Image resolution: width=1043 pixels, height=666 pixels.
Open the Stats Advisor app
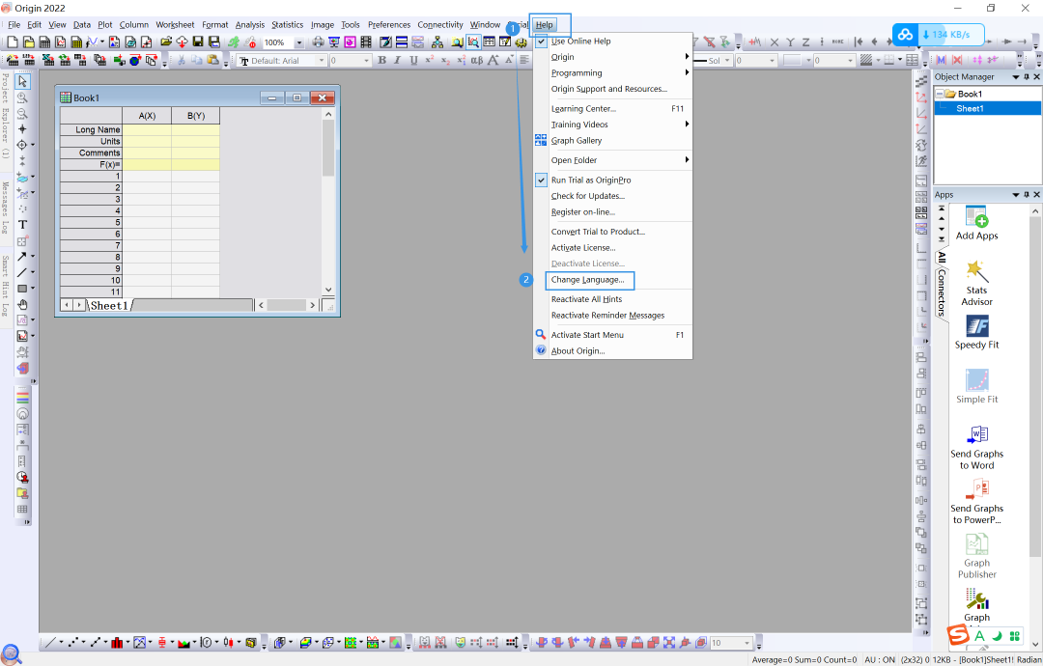tap(975, 283)
